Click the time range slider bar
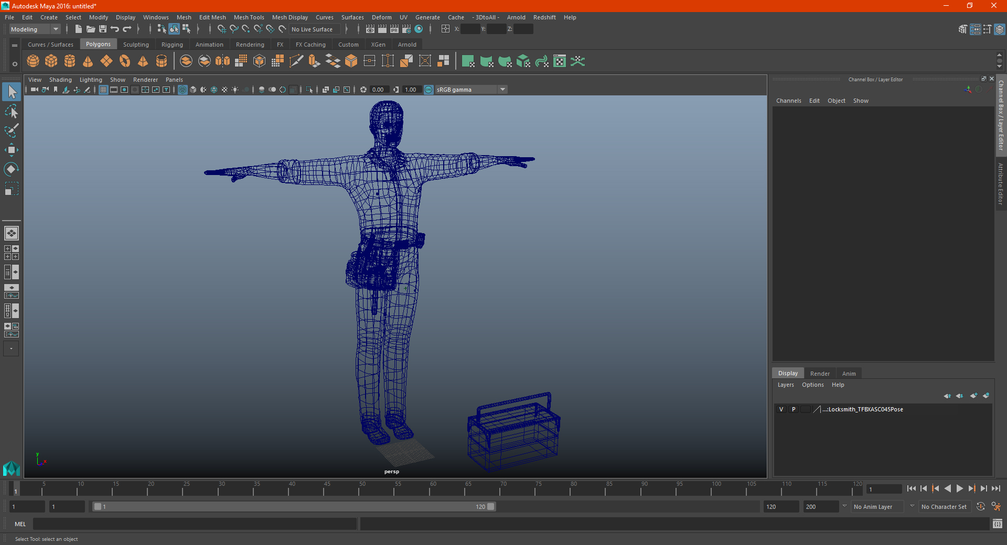 click(x=294, y=507)
